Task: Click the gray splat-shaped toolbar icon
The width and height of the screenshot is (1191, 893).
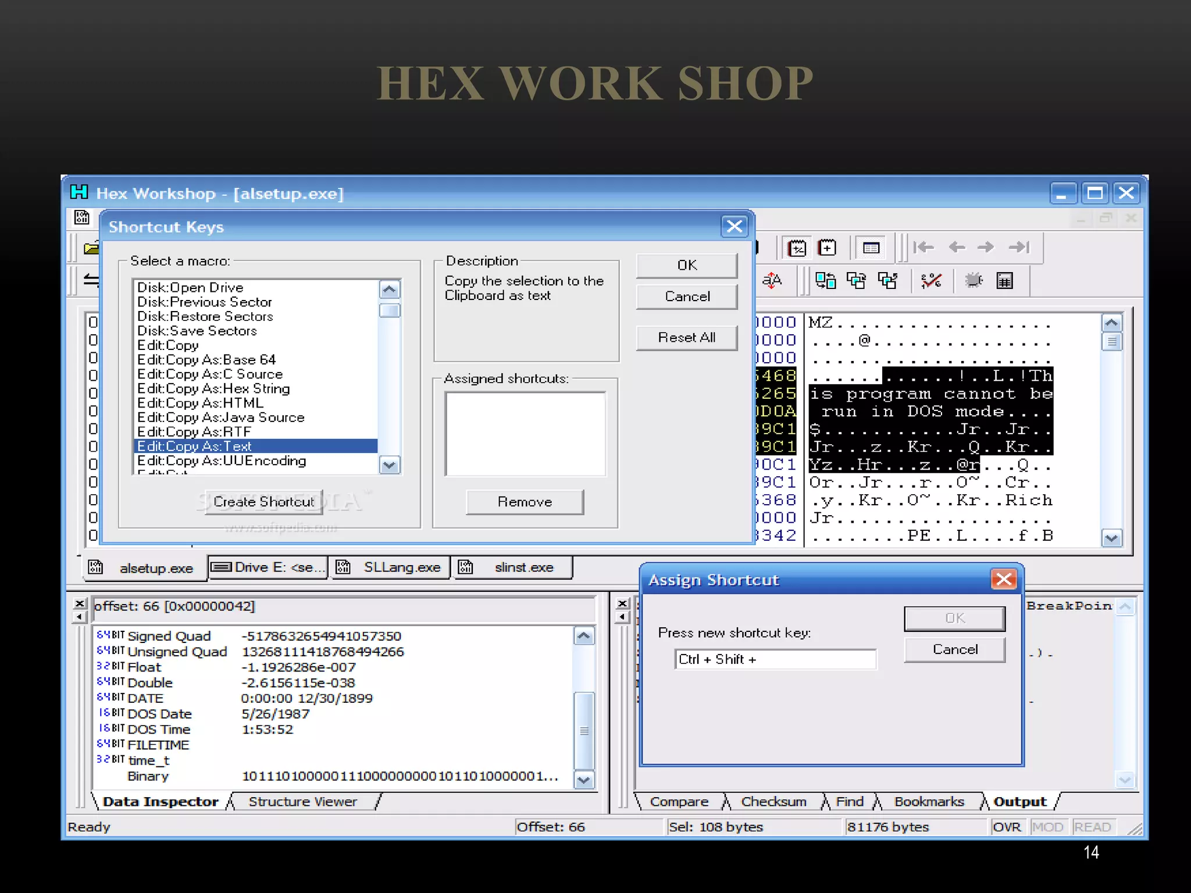Action: [974, 281]
